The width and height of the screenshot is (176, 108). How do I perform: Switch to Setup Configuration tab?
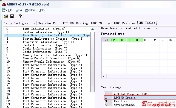[x=19, y=23]
